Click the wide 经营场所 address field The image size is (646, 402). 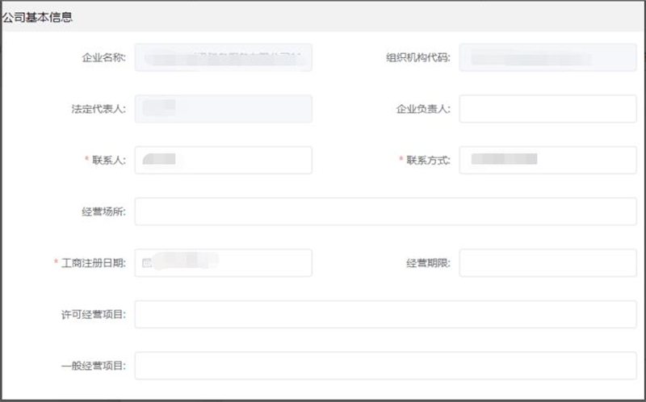pos(386,211)
